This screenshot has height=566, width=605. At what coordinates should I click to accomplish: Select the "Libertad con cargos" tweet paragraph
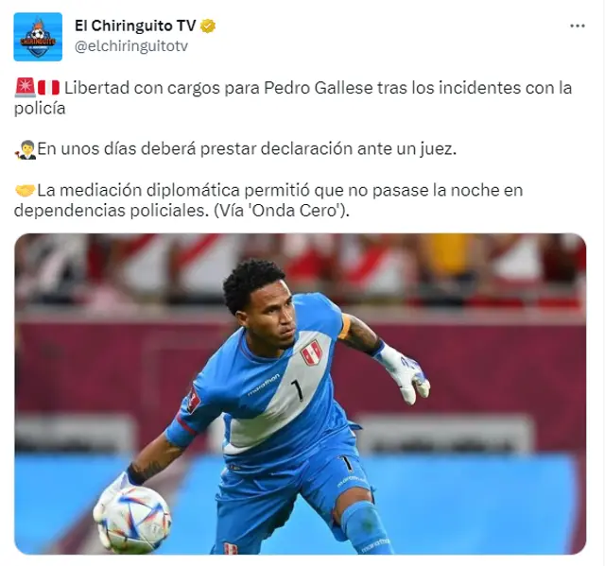(293, 98)
